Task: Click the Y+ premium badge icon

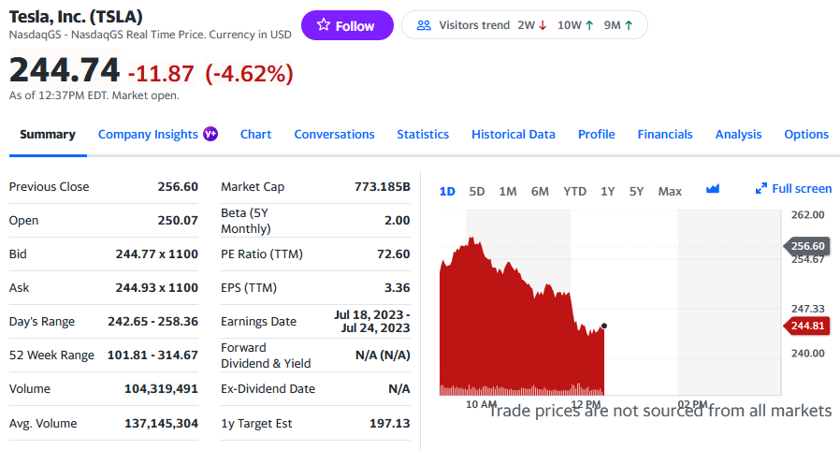Action: (x=210, y=134)
